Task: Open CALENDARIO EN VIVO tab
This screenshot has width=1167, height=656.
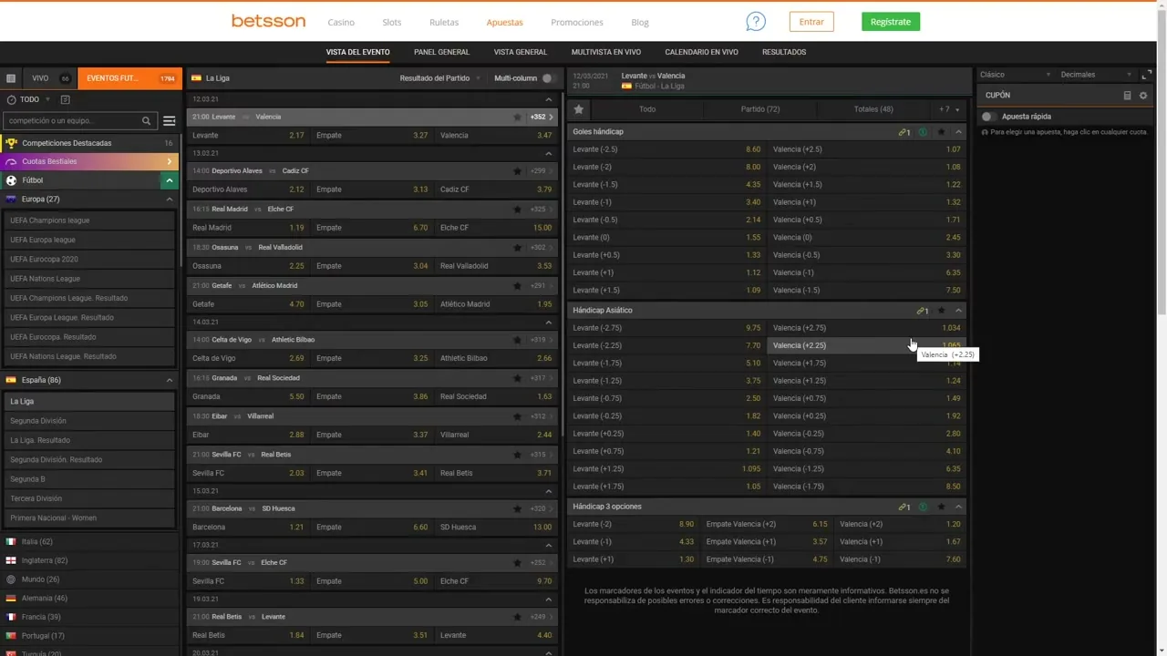Action: tap(701, 52)
